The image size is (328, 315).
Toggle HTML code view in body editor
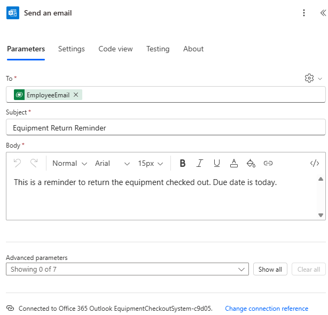315,163
